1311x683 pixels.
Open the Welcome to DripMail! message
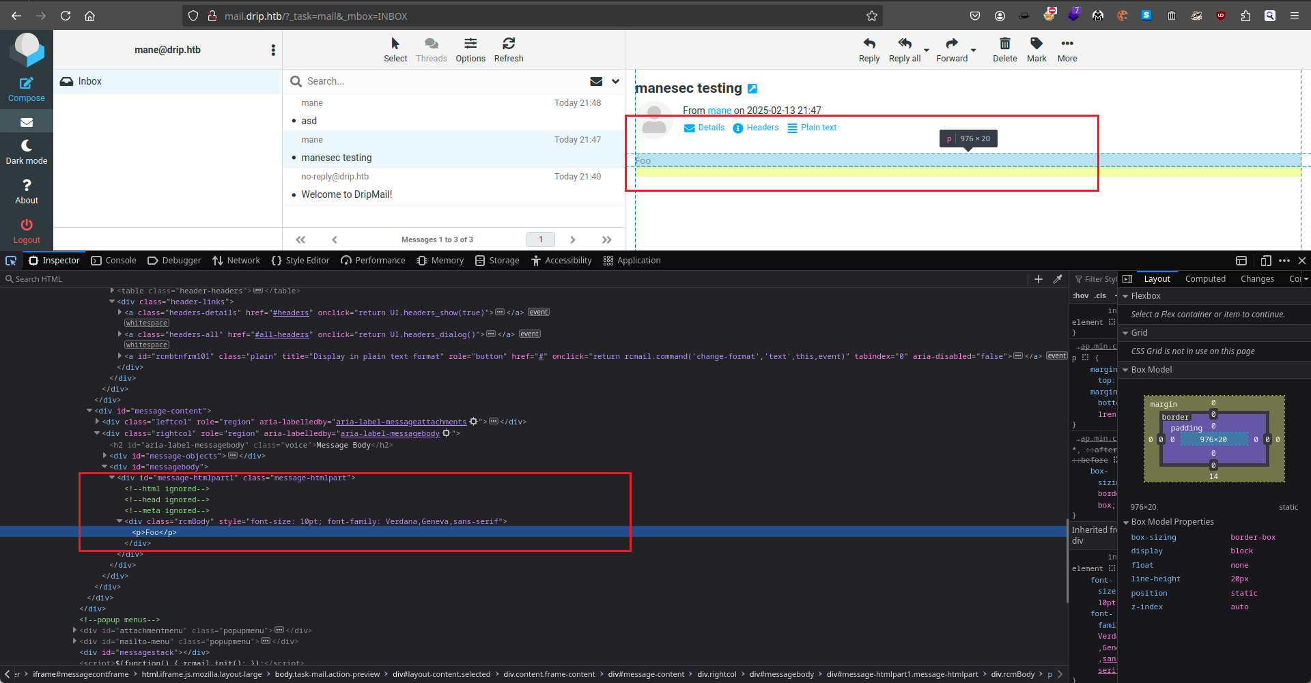347,194
